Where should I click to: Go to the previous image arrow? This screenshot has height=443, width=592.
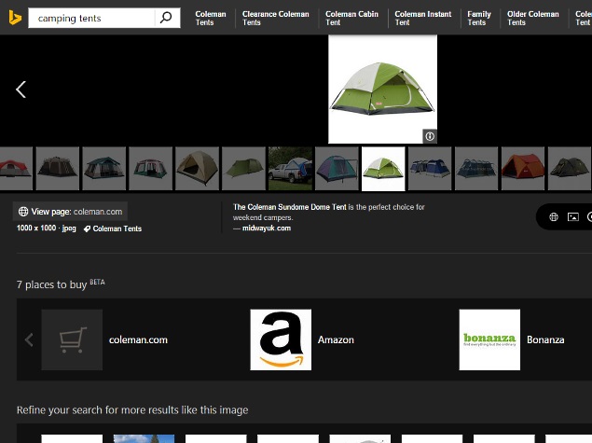tap(21, 90)
